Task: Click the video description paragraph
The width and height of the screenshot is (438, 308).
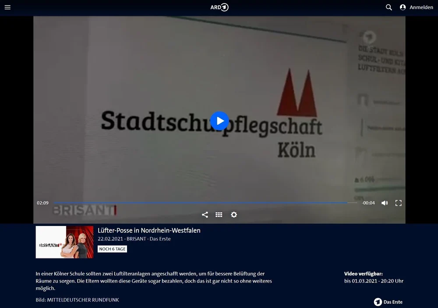Action: (x=154, y=281)
